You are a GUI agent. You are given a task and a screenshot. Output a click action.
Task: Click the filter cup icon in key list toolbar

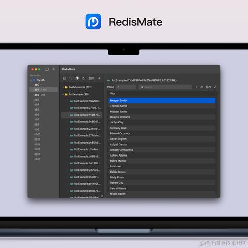point(77,78)
